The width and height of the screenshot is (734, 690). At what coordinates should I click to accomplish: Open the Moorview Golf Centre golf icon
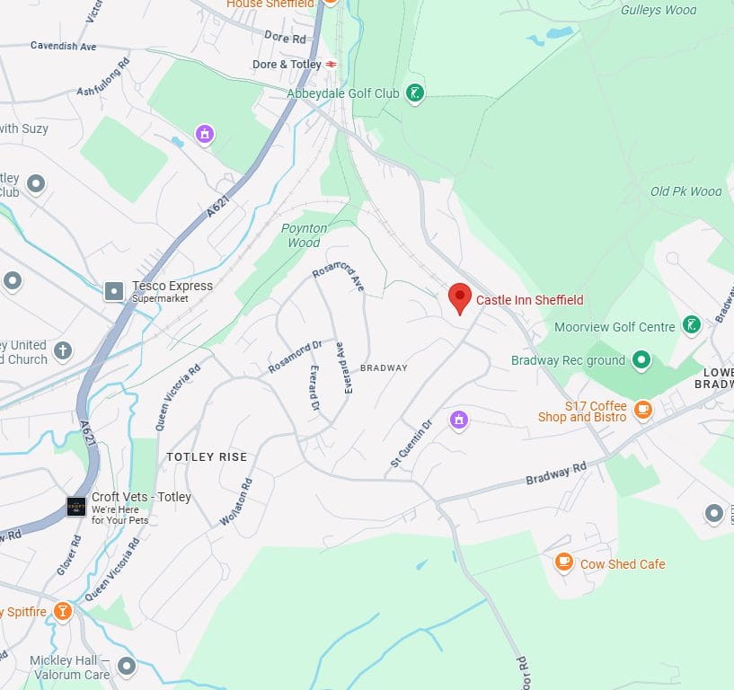tap(692, 325)
